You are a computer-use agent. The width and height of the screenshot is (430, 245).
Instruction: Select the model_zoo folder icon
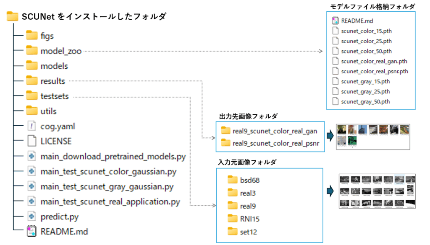click(x=32, y=50)
